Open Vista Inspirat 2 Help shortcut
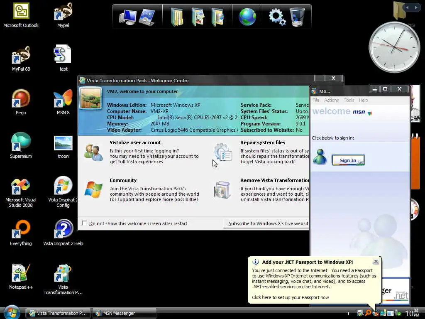 click(63, 233)
